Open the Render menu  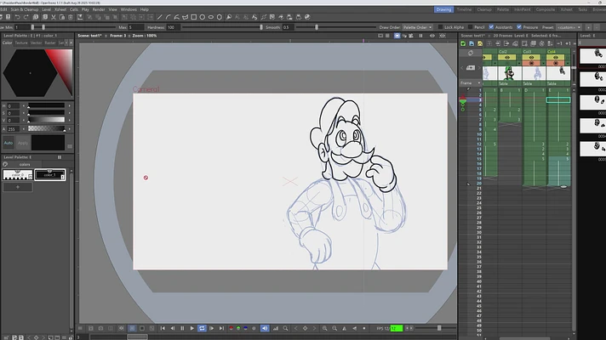click(99, 9)
